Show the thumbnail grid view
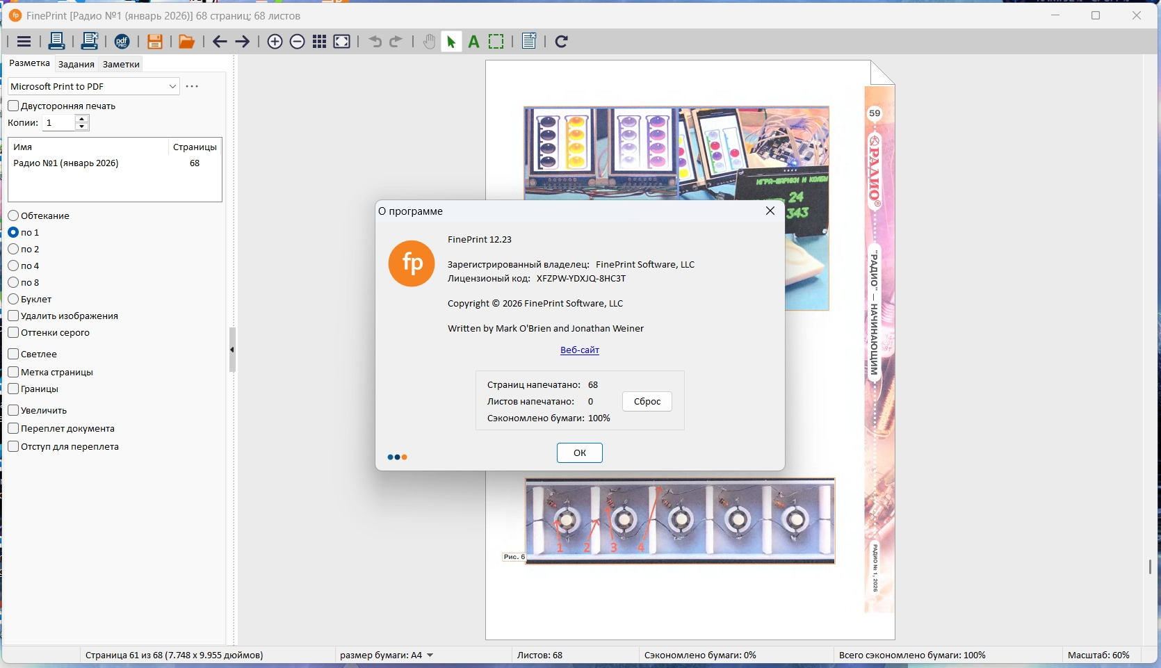This screenshot has width=1161, height=668. point(319,42)
